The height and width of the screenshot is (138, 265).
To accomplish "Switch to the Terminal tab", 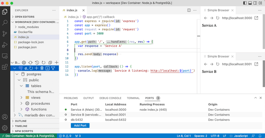I will click(x=133, y=98).
